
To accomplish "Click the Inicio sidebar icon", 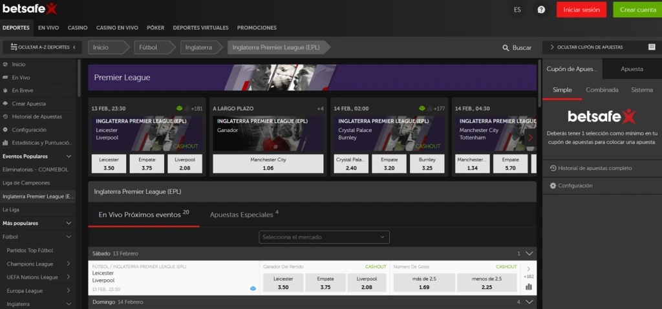I will [5, 65].
